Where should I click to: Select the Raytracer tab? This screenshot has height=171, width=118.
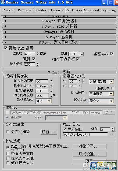click(74, 10)
